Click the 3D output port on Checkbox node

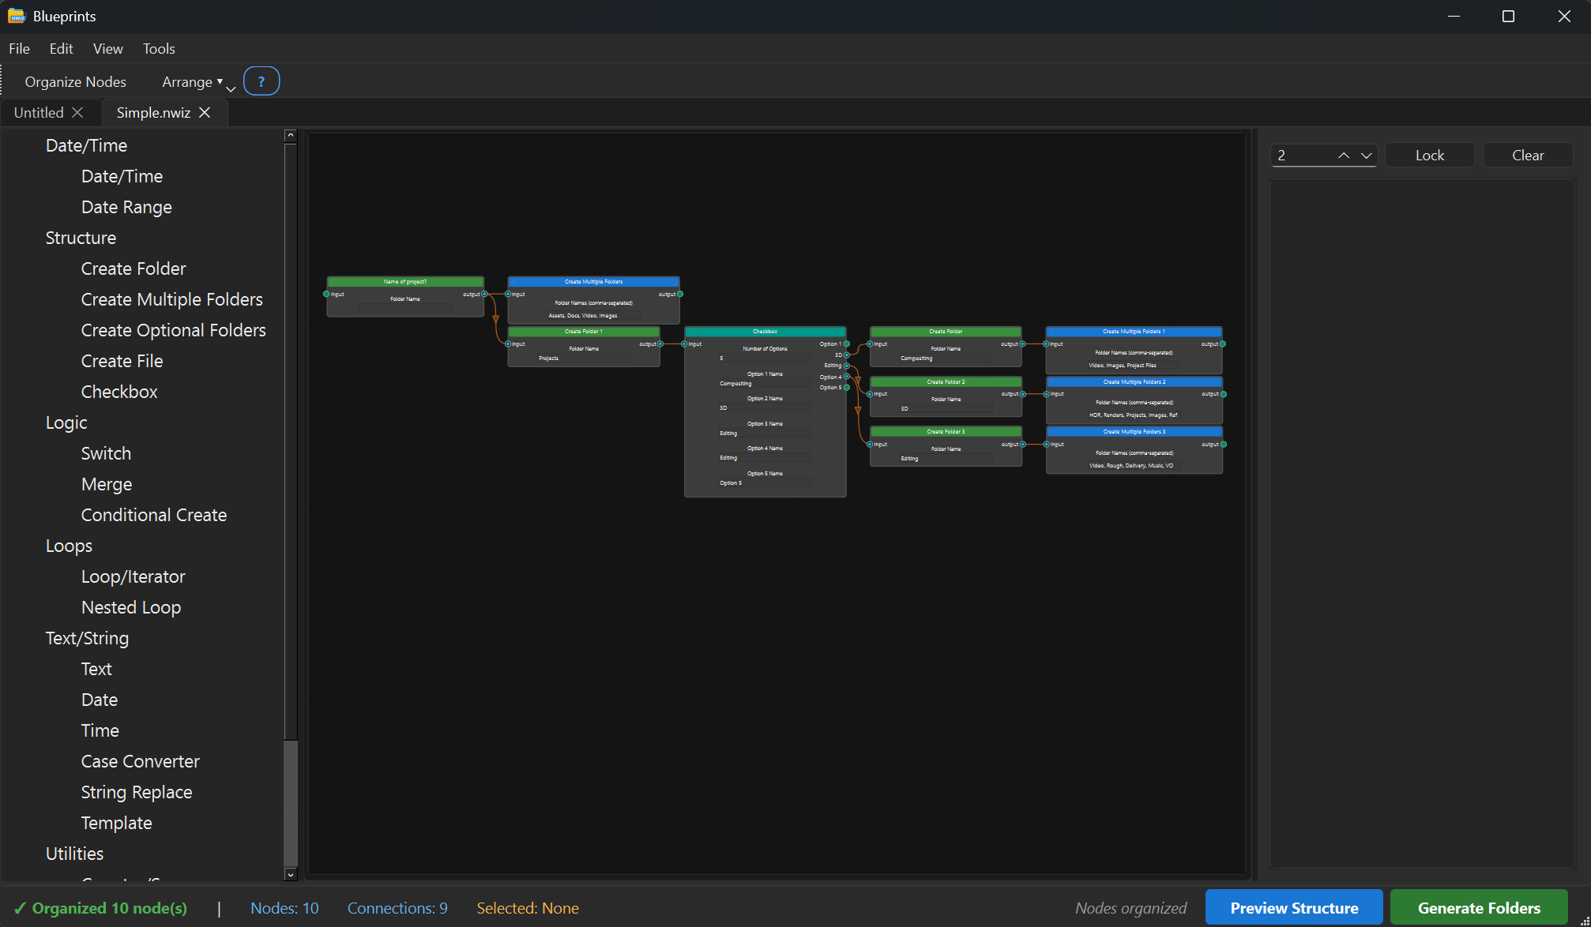pyautogui.click(x=847, y=355)
